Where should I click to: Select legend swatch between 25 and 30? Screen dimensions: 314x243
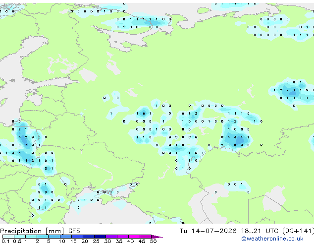click(x=100, y=237)
